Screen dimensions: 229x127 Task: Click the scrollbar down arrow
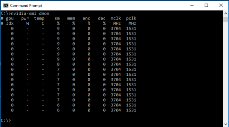coord(225,124)
